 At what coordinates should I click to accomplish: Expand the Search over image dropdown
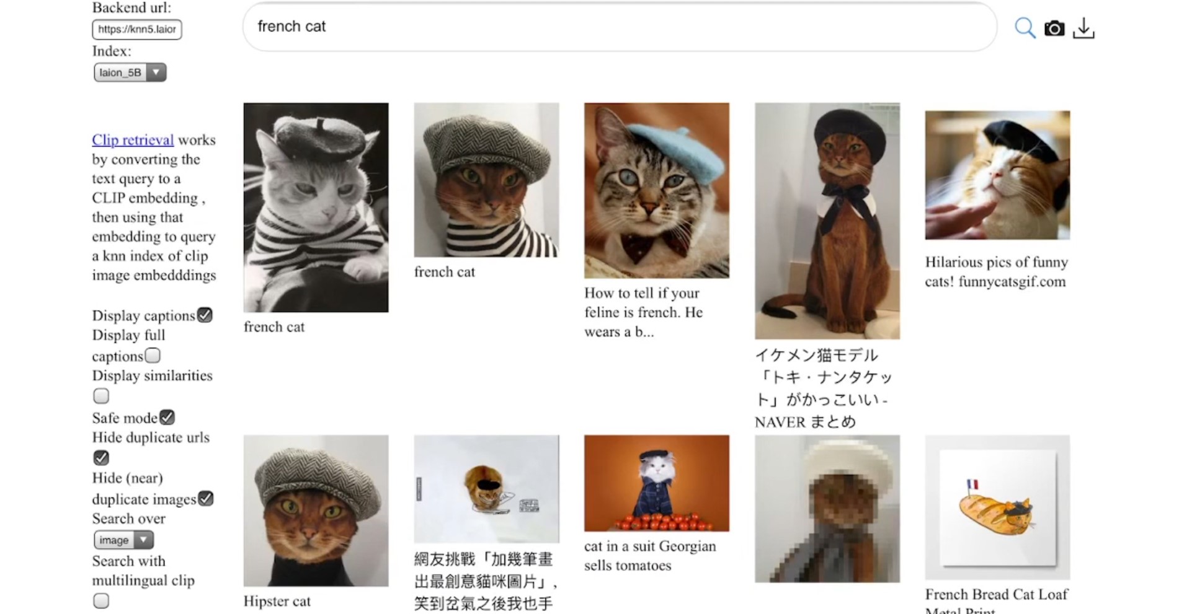point(124,540)
